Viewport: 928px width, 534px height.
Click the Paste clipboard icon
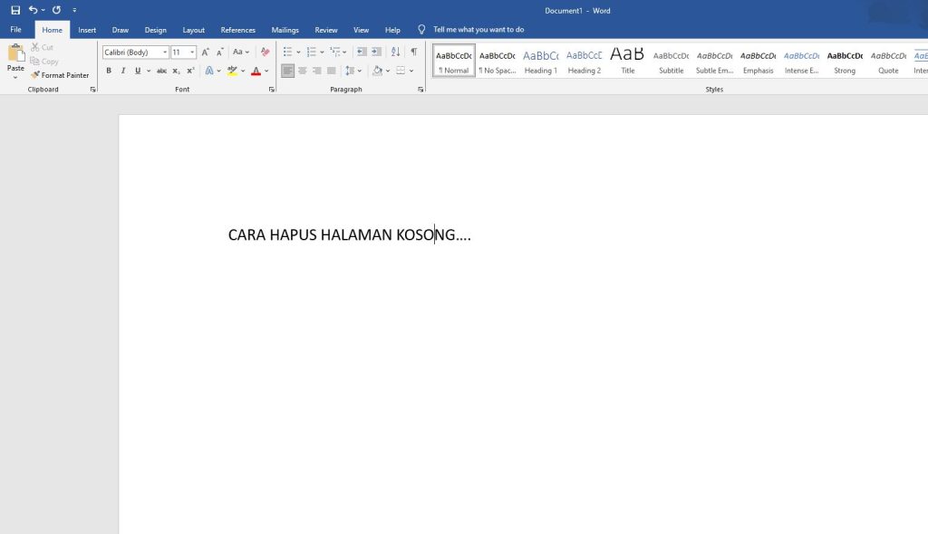pyautogui.click(x=15, y=52)
